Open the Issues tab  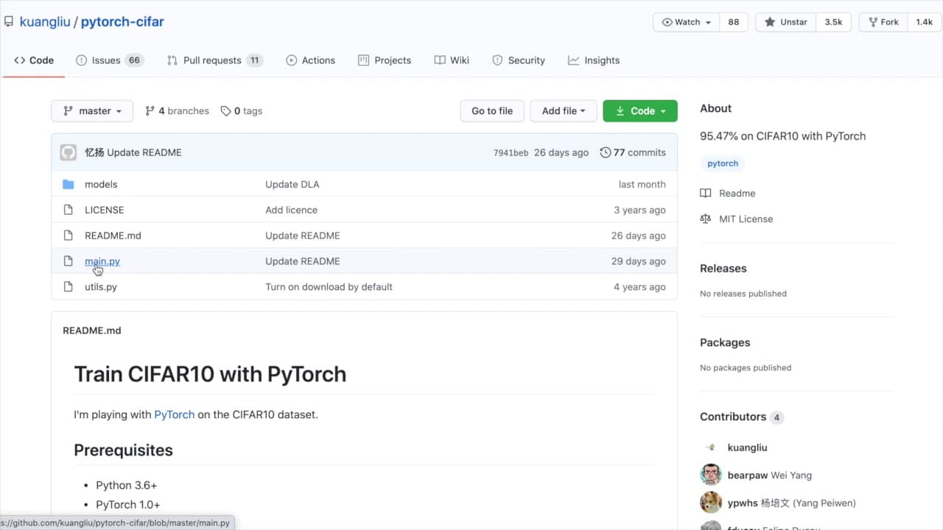click(109, 60)
